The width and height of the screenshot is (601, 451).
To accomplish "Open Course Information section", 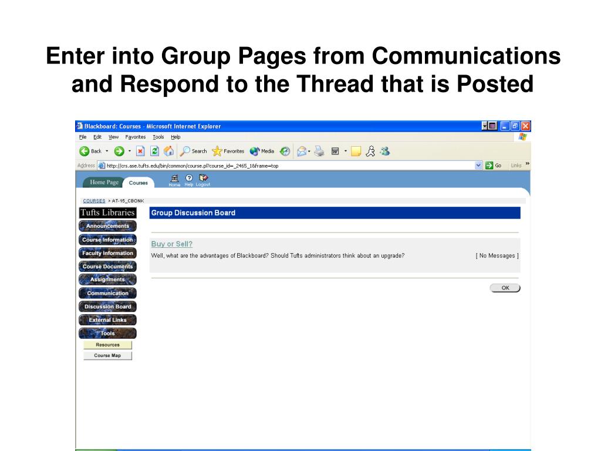I will point(108,240).
